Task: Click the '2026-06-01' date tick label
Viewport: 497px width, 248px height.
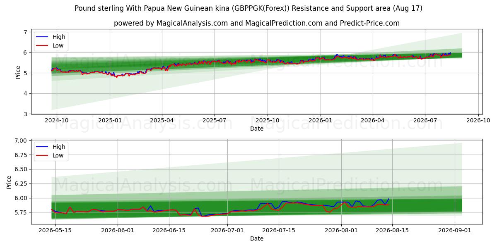Action: [x=118, y=230]
